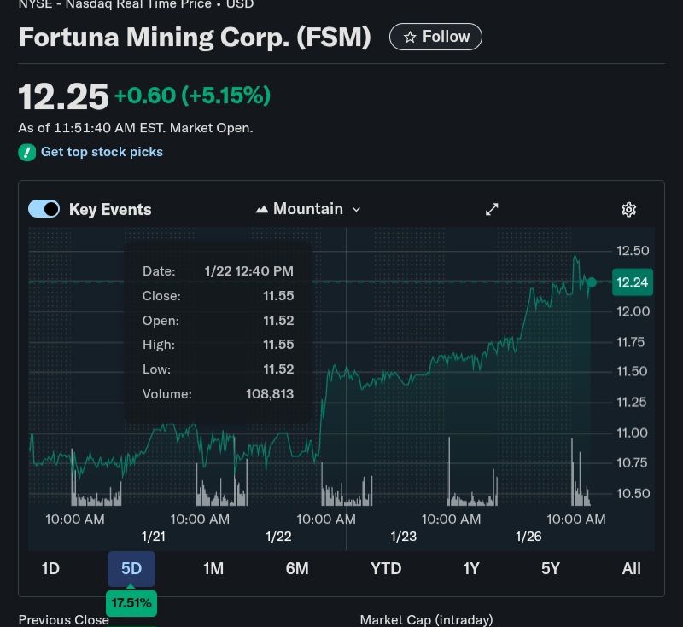Select the 5D range tab
The image size is (683, 627).
(x=131, y=569)
